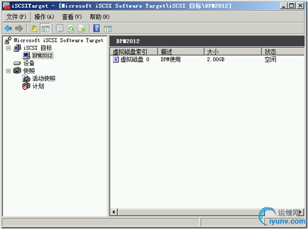Click the 虚拟磁盘 0 document icon

coord(116,59)
